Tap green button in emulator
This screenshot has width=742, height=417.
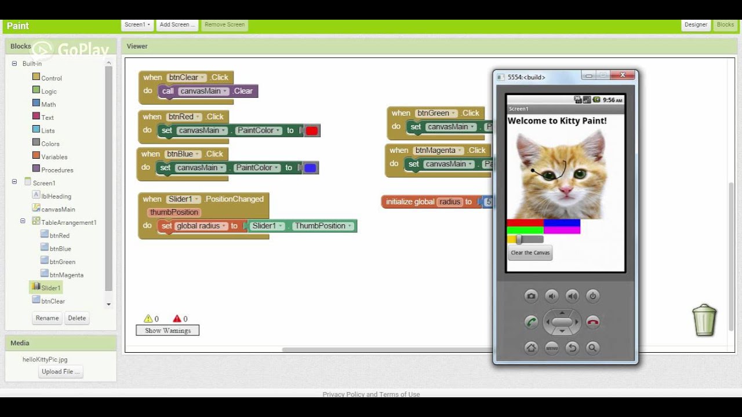pos(525,230)
